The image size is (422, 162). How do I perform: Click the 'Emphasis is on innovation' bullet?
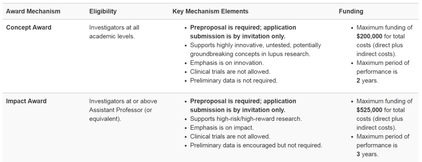pyautogui.click(x=227, y=63)
